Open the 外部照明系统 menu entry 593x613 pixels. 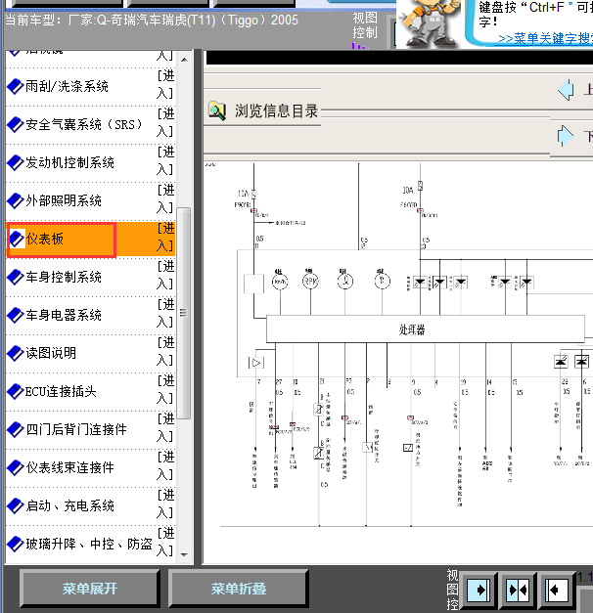(x=64, y=201)
